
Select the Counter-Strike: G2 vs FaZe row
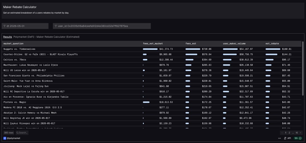pyautogui.click(x=152, y=54)
